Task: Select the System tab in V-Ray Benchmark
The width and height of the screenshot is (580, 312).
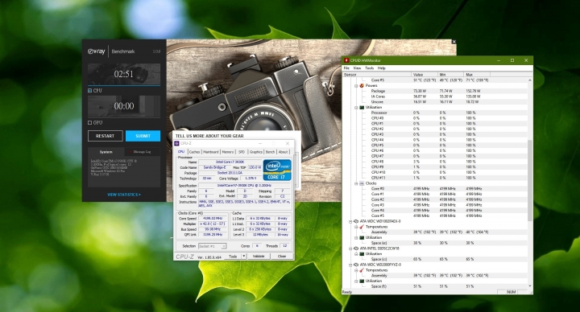Action: [106, 152]
